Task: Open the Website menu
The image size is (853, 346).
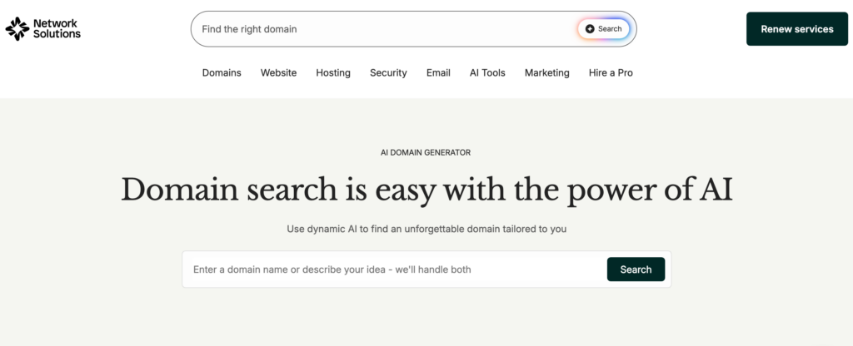Action: click(x=278, y=73)
